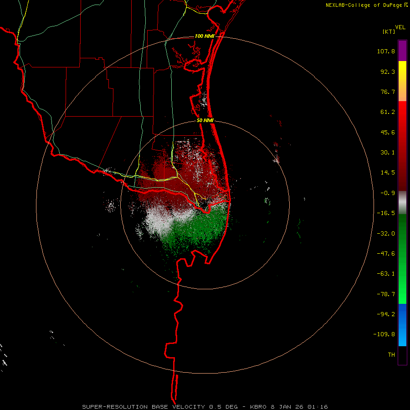
Task: Click the [KT] units label
Action: coord(389,31)
